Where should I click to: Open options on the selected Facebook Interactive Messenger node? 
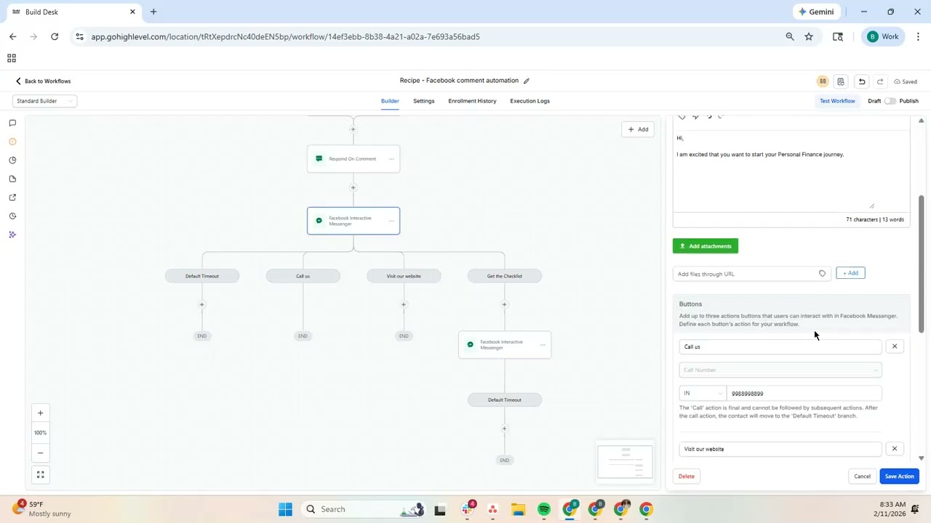(391, 221)
